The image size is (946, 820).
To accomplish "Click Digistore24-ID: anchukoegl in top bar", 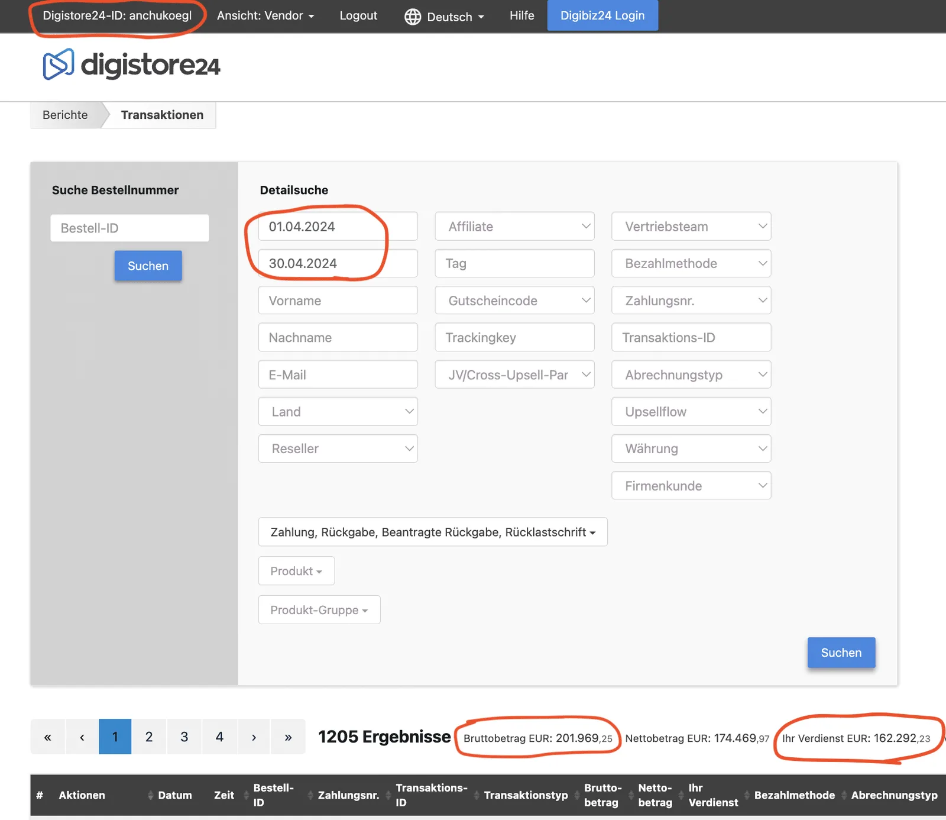I will pyautogui.click(x=117, y=15).
